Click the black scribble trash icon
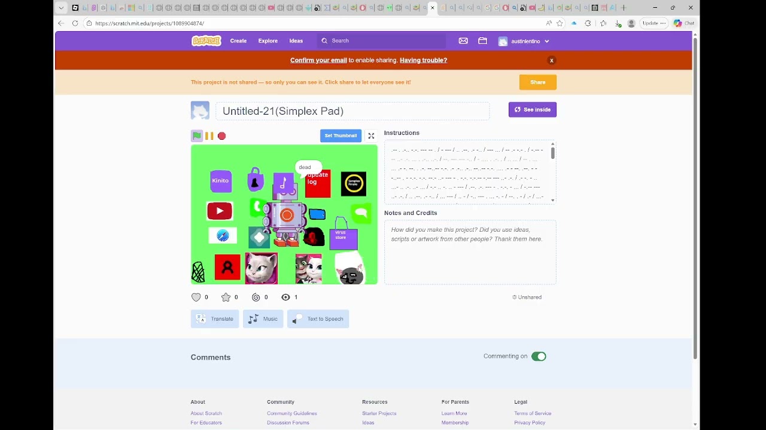Screen dimensions: 766x430 (x=198, y=272)
